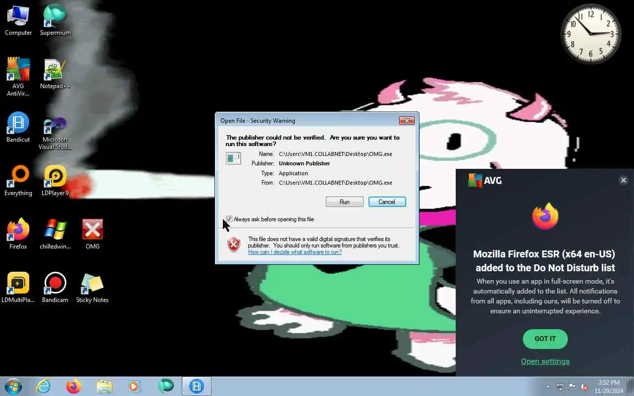634x396 pixels.
Task: Select the Sticky Notes desktop icon
Action: 93,288
